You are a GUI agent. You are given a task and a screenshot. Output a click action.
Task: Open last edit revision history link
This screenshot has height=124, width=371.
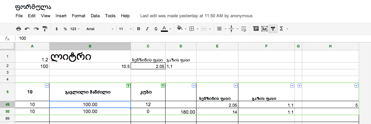(x=196, y=16)
